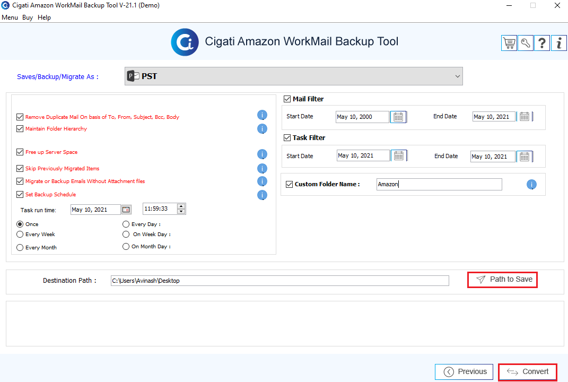Show info for Maintain Folder Hierarchy
Image resolution: width=568 pixels, height=382 pixels.
(263, 129)
